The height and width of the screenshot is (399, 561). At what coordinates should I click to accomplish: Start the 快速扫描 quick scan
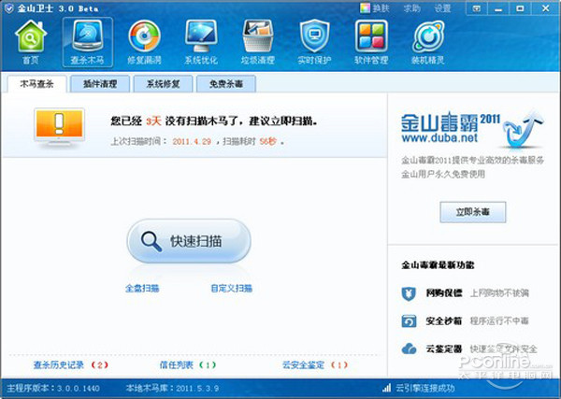click(189, 241)
